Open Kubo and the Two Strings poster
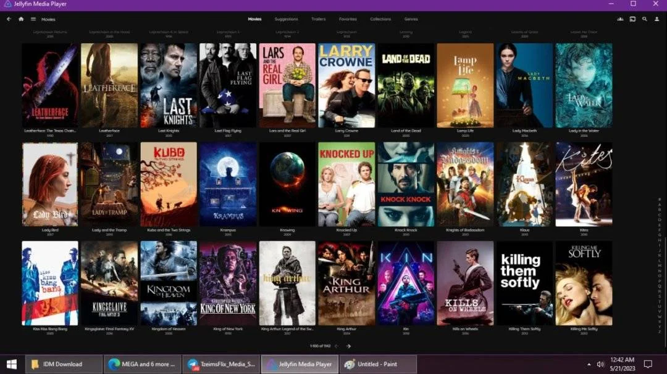The width and height of the screenshot is (667, 374). click(169, 184)
